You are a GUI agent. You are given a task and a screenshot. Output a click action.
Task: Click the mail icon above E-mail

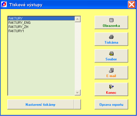[x=111, y=70]
